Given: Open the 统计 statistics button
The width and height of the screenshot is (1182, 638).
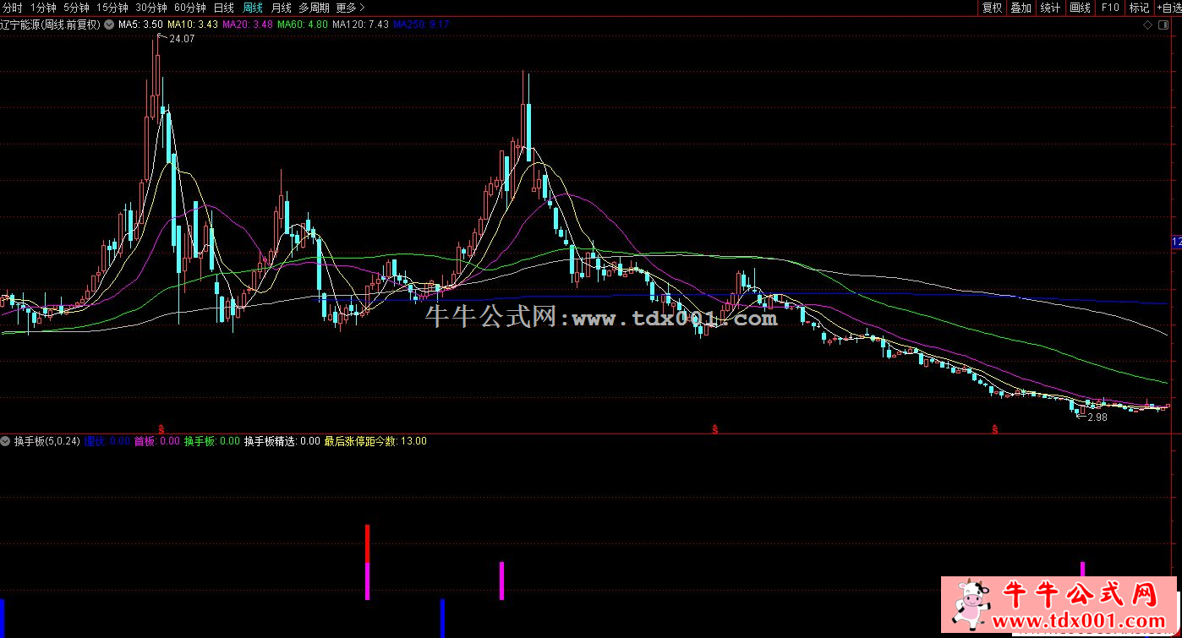Looking at the screenshot, I should 1050,8.
